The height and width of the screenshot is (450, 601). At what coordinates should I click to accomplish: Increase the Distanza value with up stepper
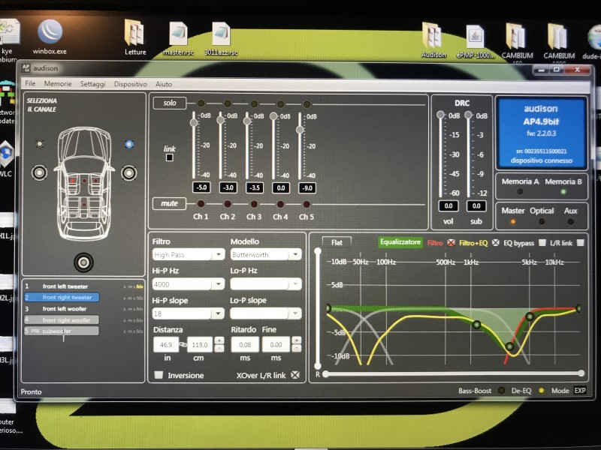(219, 340)
